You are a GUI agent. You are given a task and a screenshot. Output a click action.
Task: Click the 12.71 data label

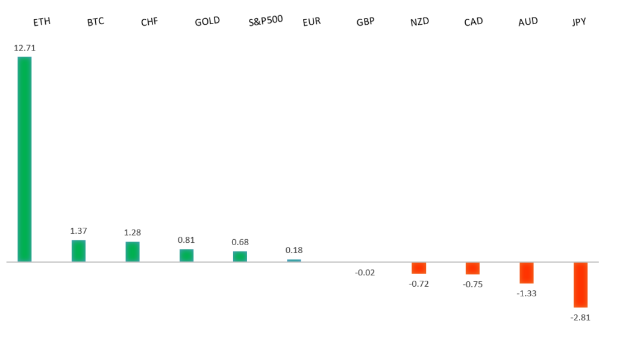[x=24, y=47]
